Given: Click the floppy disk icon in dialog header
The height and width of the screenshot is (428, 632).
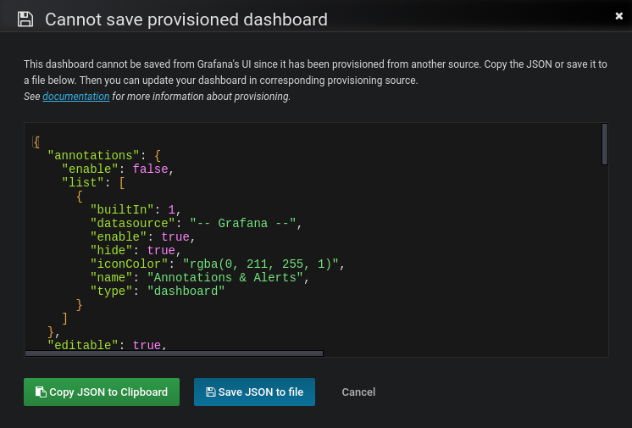Looking at the screenshot, I should pos(25,19).
